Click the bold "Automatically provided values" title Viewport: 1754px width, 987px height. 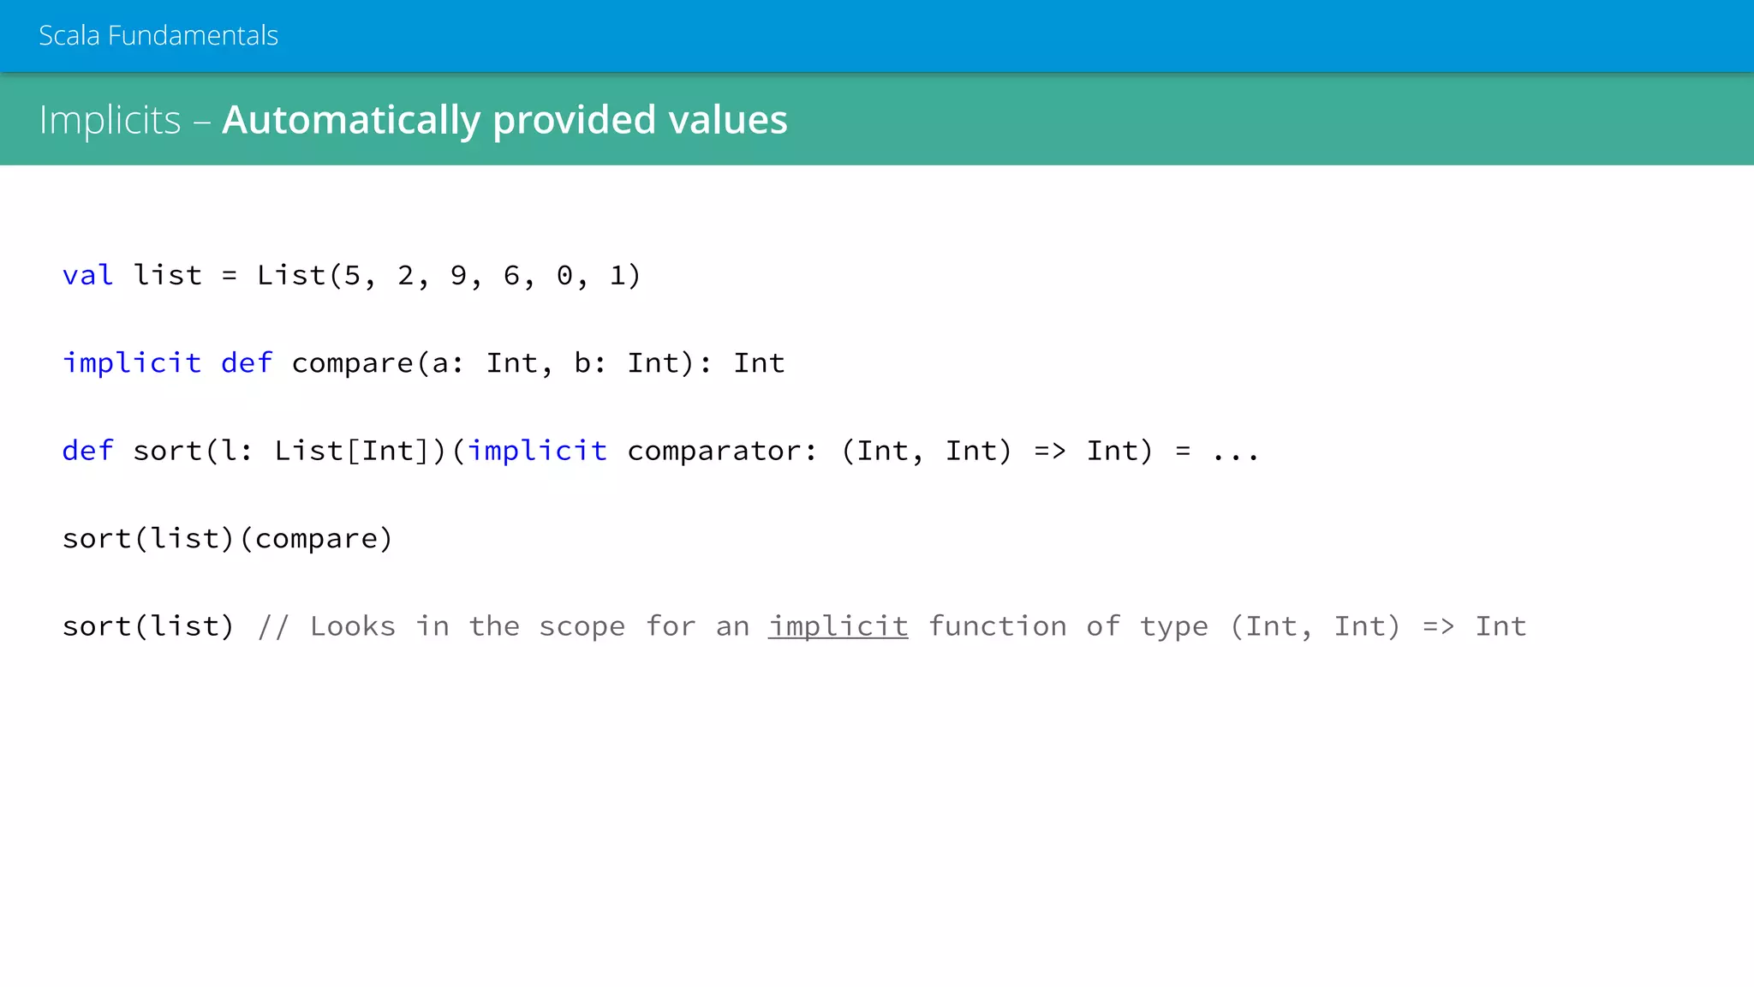click(504, 119)
